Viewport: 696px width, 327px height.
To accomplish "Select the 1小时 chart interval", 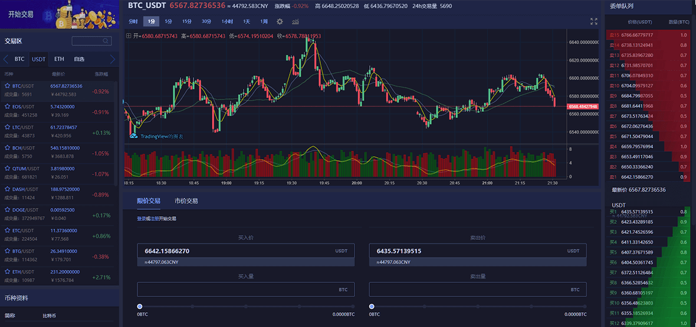I will tap(227, 21).
